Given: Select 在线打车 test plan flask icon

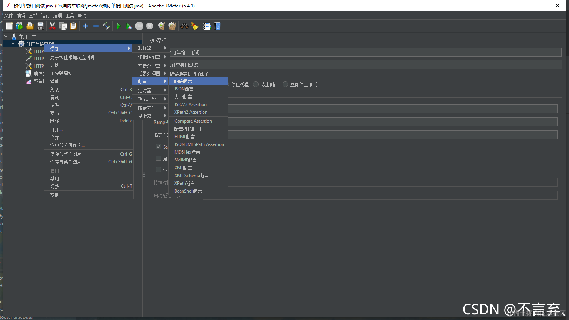Looking at the screenshot, I should (14, 37).
